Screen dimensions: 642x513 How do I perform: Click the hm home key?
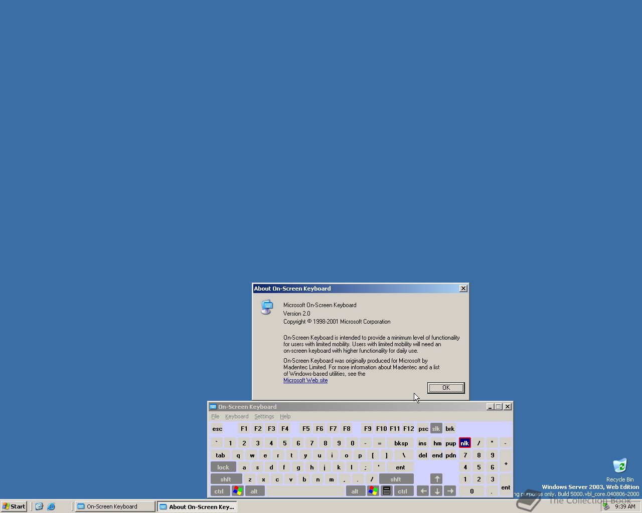pos(437,443)
